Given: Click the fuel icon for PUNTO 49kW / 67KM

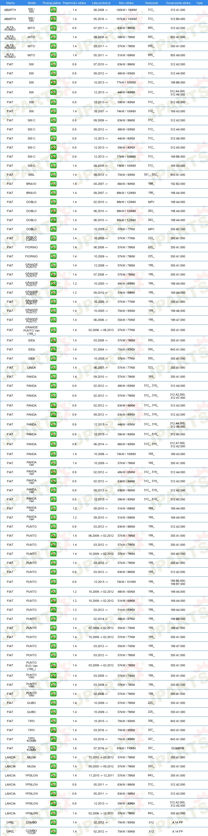Looking at the screenshot, I should pyautogui.click(x=53, y=619).
